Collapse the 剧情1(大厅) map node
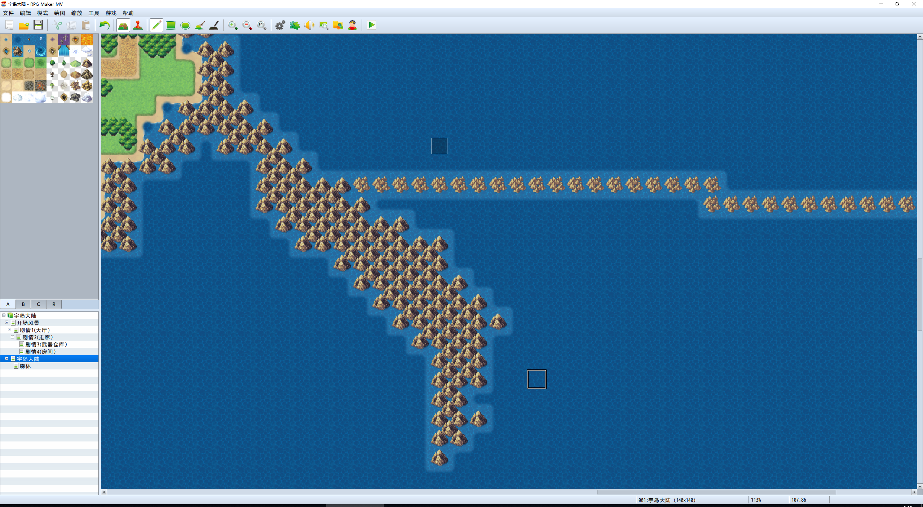 [10, 330]
